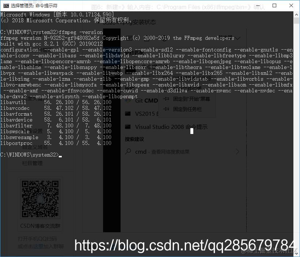Screen dimensions: 300x257
Task: Click the built with gcc 8.2.1 line
Action: pyautogui.click(x=52, y=44)
